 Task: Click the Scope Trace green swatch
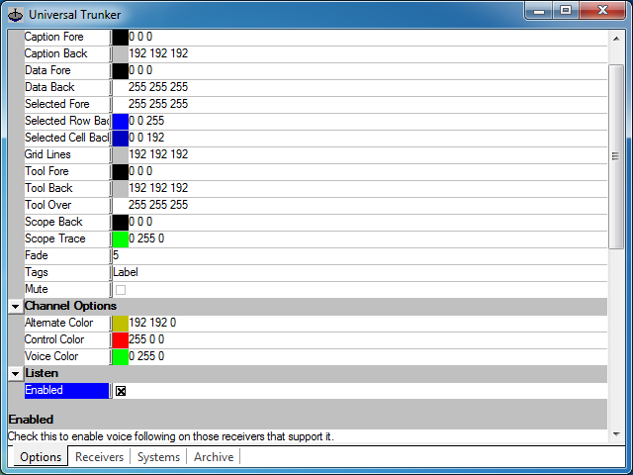click(121, 239)
